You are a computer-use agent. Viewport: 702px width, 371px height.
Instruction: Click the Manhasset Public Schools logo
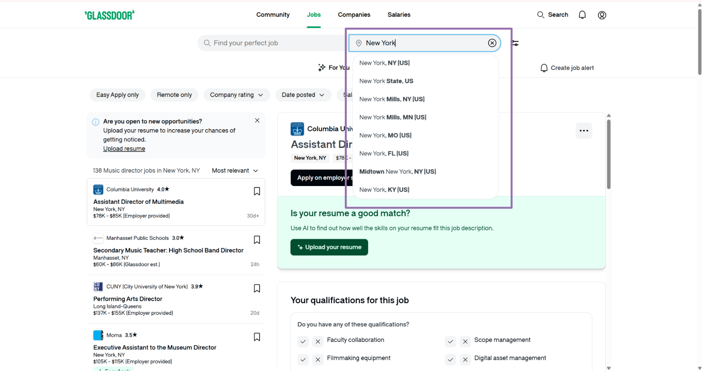pyautogui.click(x=98, y=238)
